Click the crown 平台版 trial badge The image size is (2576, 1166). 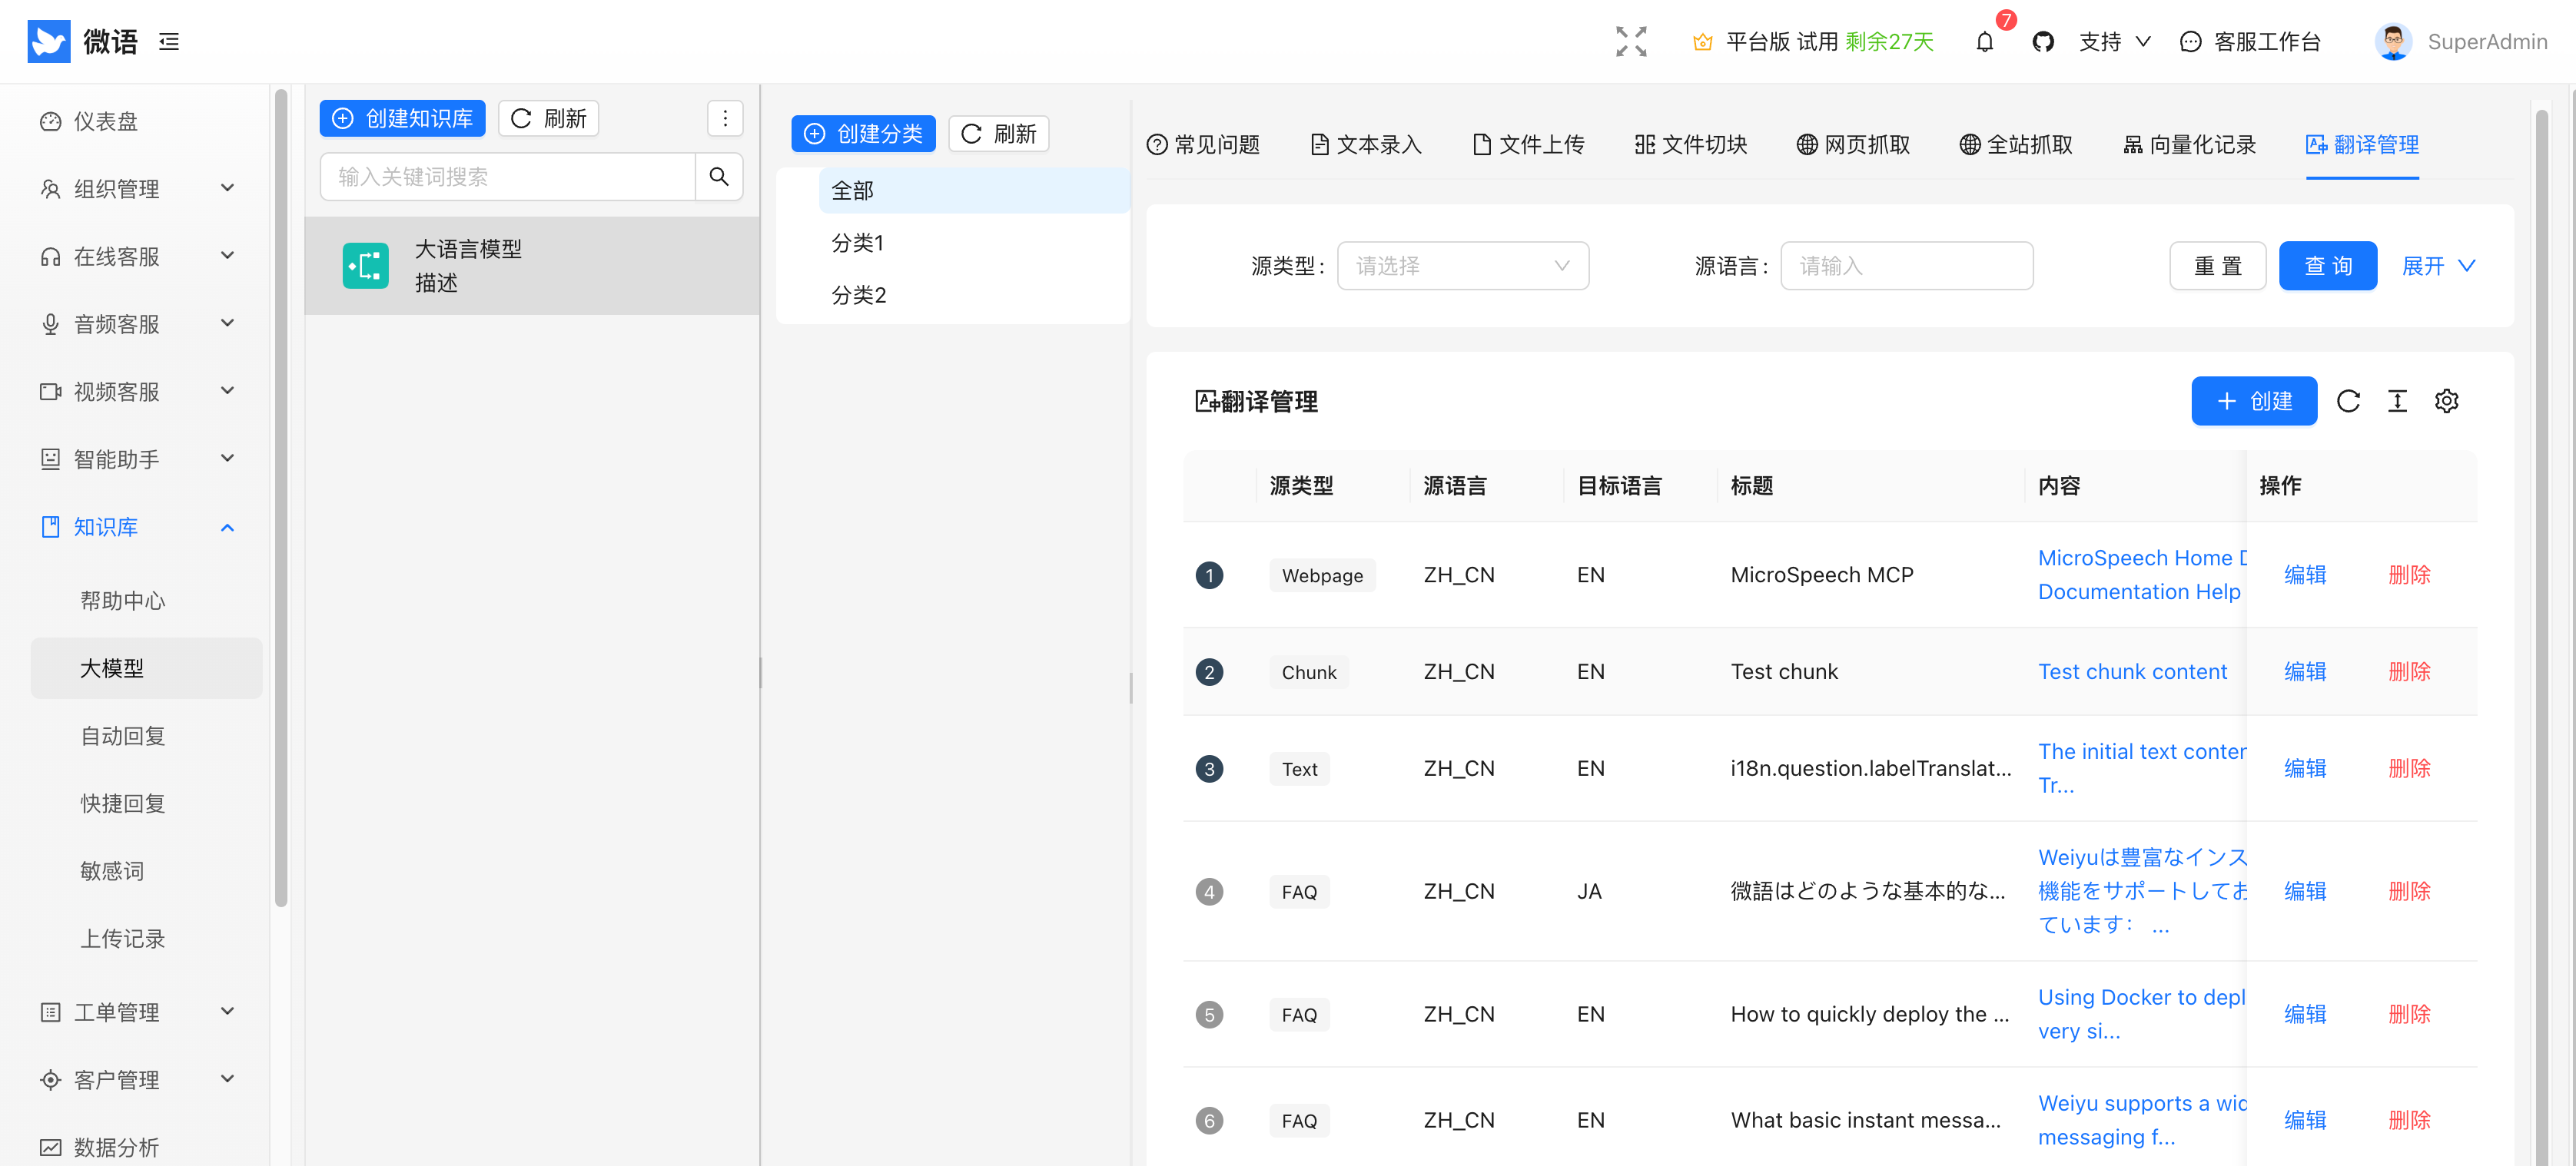(x=1812, y=42)
